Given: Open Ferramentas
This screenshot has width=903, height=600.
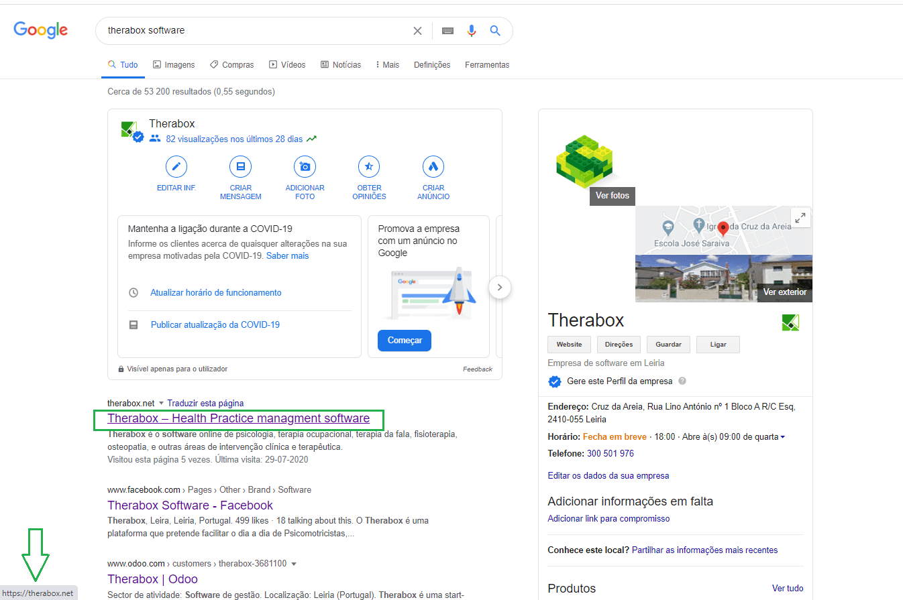Looking at the screenshot, I should (487, 65).
